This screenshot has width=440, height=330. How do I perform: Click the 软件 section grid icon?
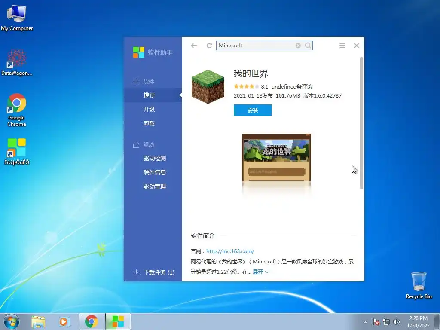[136, 81]
